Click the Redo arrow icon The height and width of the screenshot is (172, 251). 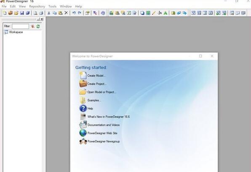point(80,13)
